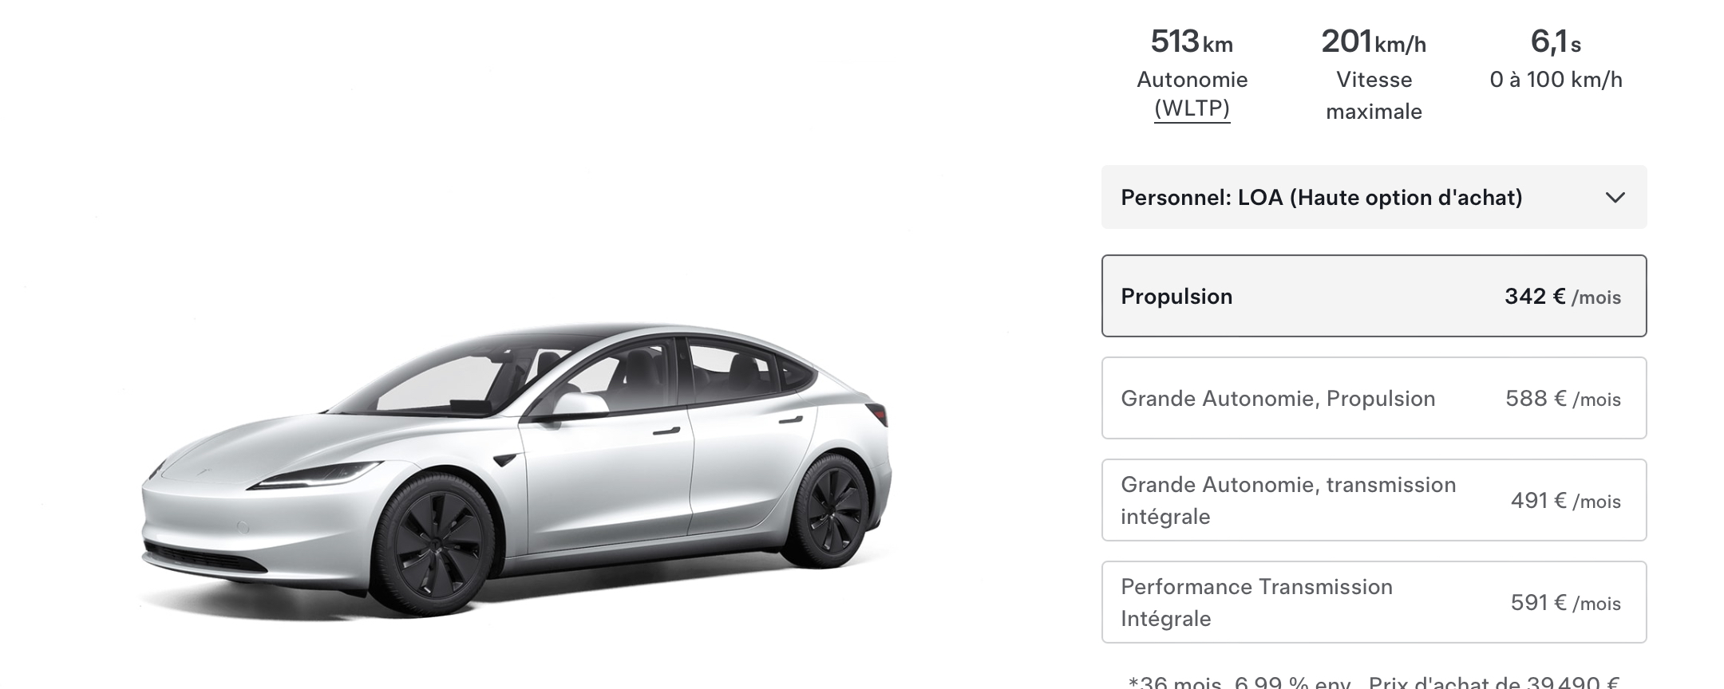Click the front door handle on car
Viewport: 1724px width, 689px height.
(667, 431)
